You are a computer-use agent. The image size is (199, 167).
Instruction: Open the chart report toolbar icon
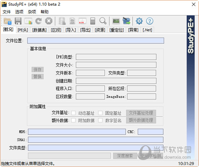click(x=28, y=21)
